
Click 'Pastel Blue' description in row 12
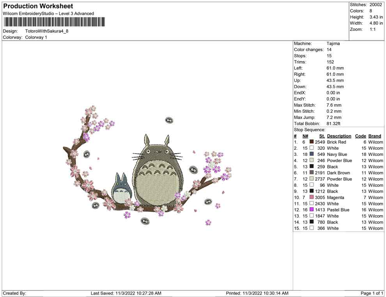coord(338,210)
